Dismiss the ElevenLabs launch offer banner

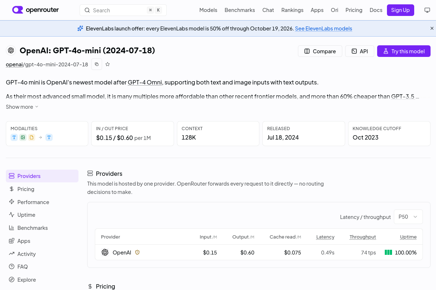pyautogui.click(x=432, y=28)
